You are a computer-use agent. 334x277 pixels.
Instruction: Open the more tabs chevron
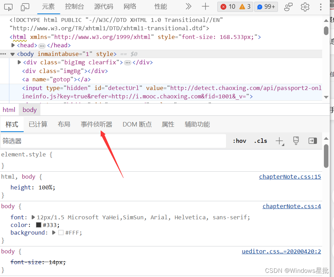(188, 7)
